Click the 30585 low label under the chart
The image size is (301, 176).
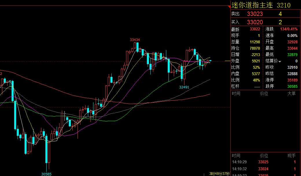coord(46,174)
